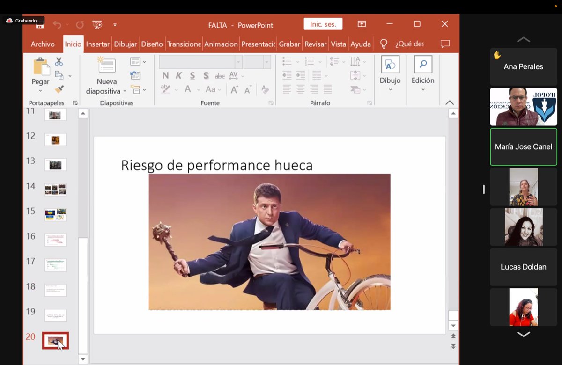This screenshot has height=365, width=562.
Task: Click the Cut scissors icon
Action: tap(59, 61)
